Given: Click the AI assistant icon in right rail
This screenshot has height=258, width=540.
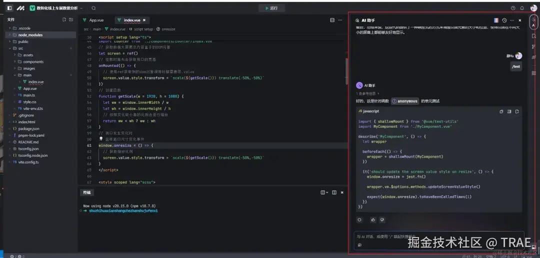Looking at the screenshot, I should [x=533, y=22].
